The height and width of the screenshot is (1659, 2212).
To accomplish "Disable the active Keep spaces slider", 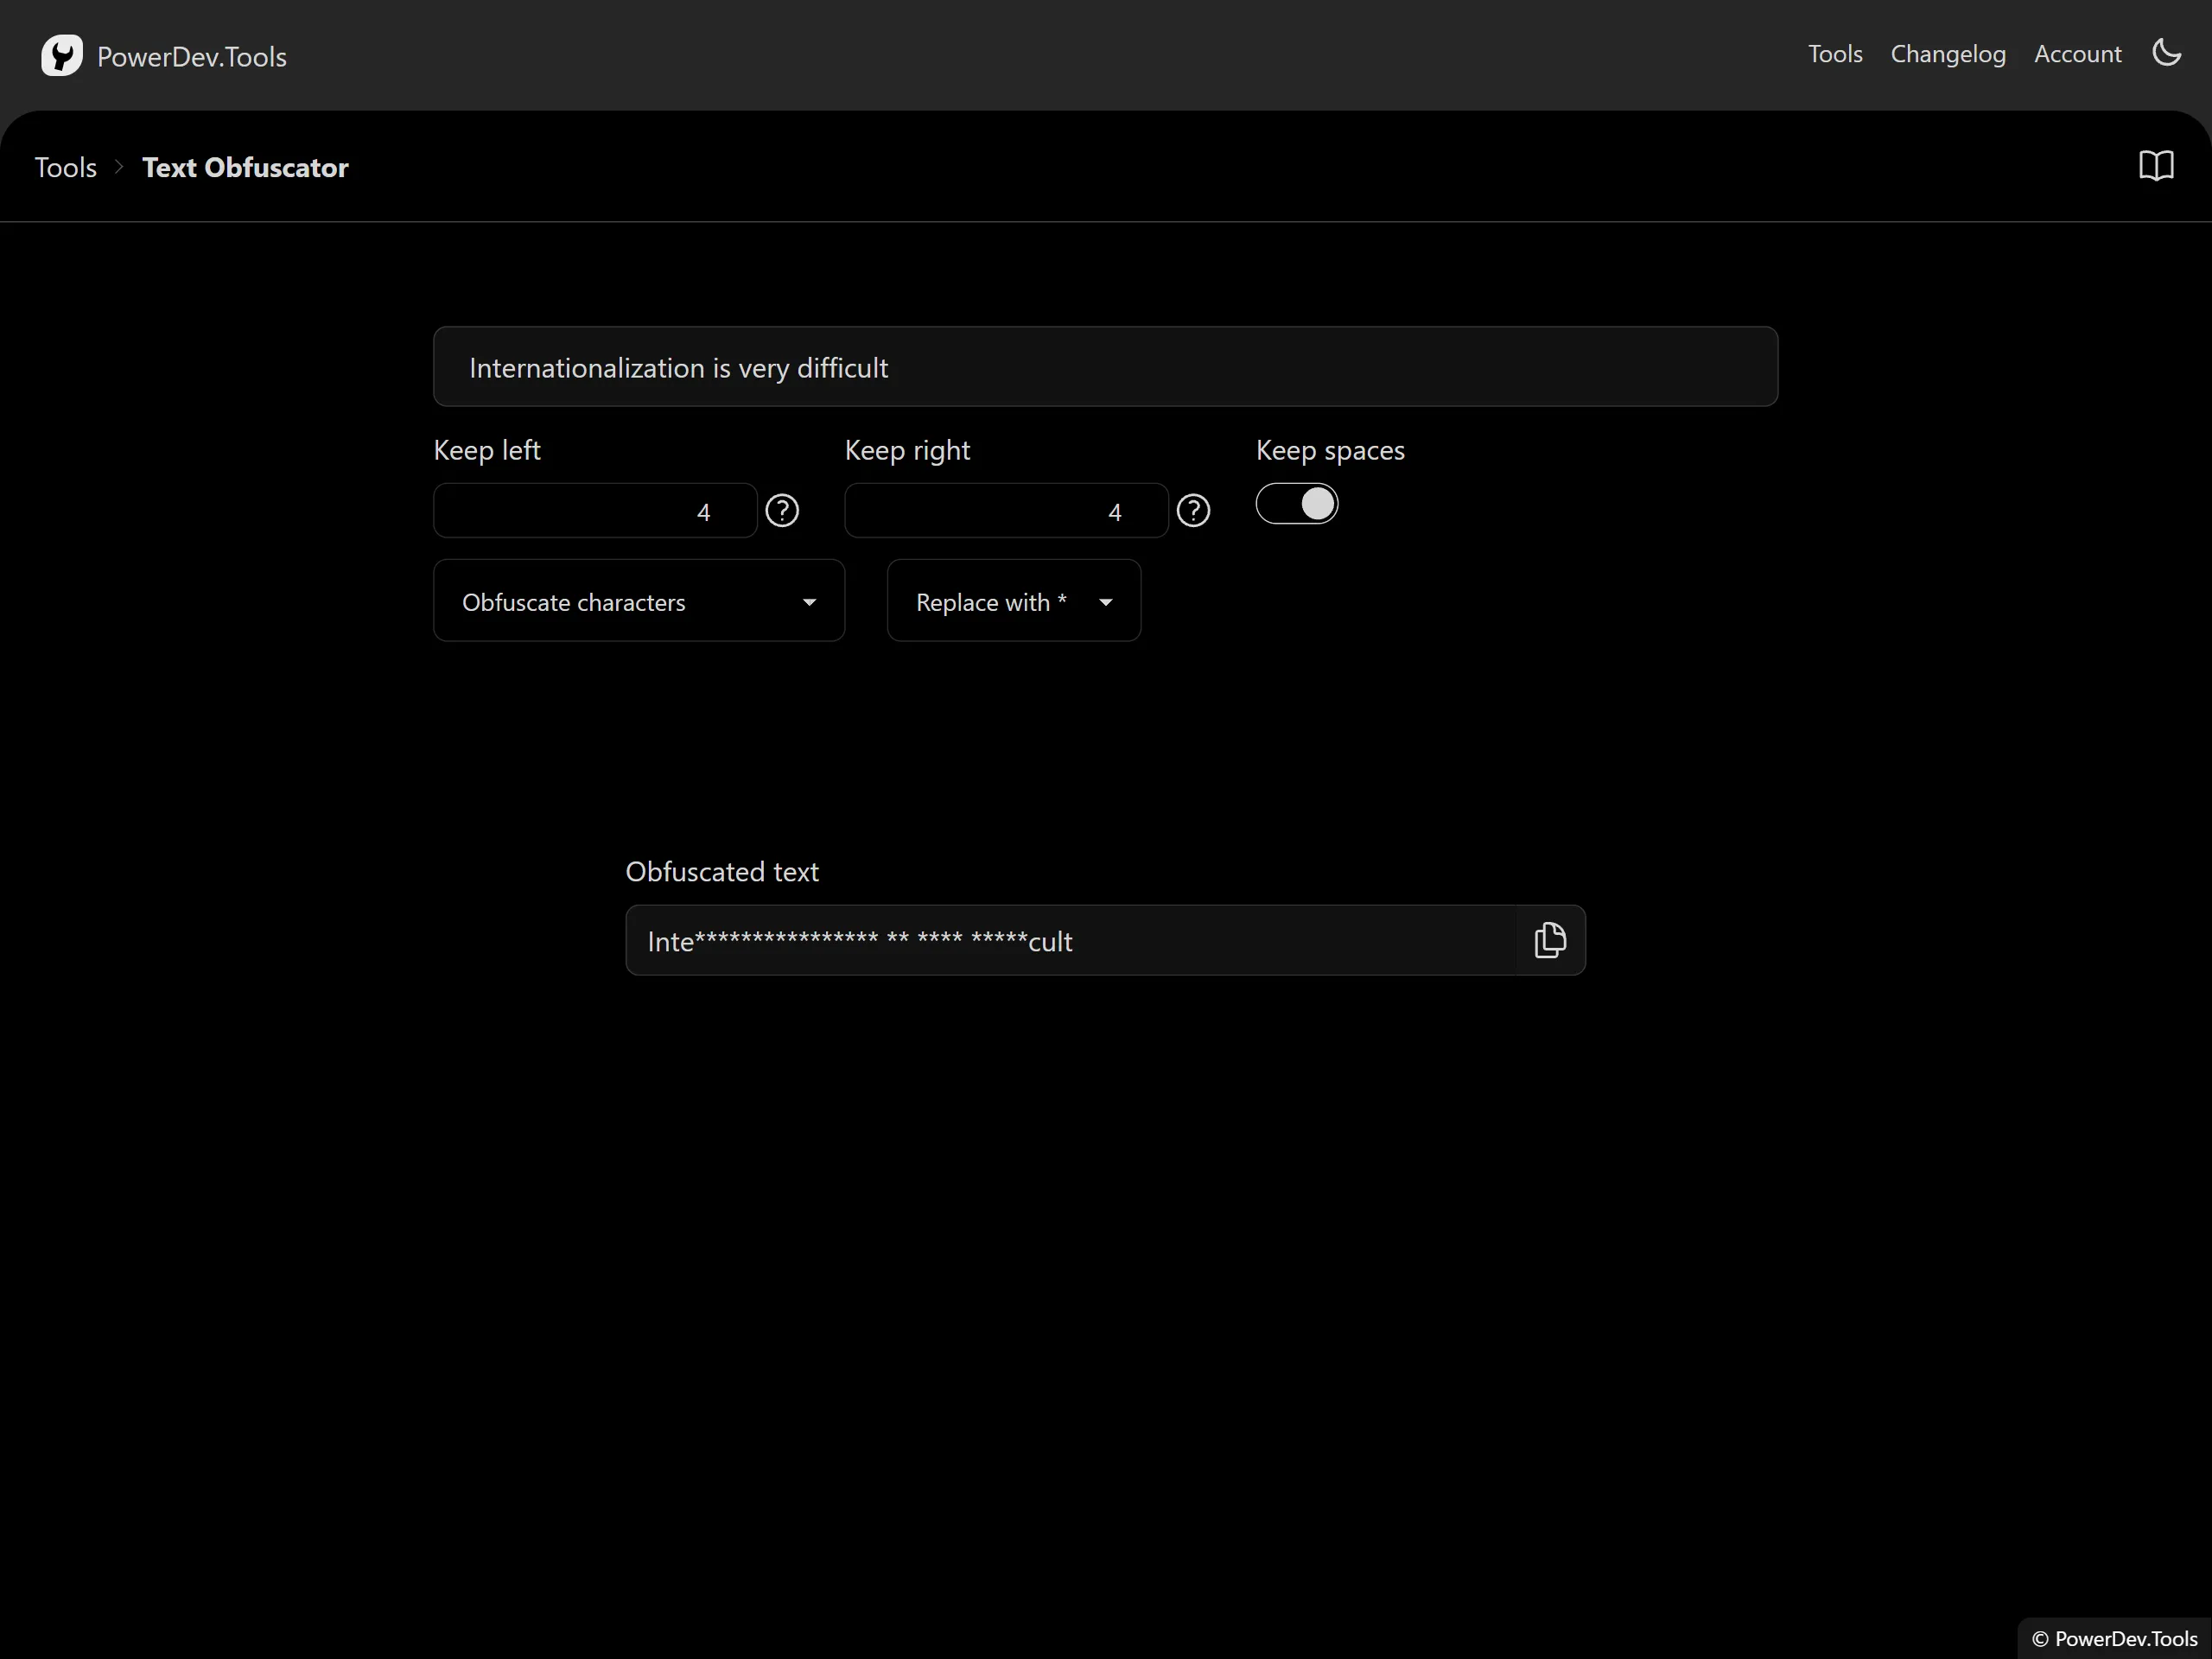I will pos(1296,502).
